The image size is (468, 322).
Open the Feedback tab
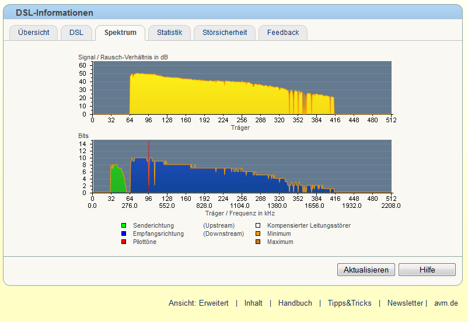pos(283,33)
